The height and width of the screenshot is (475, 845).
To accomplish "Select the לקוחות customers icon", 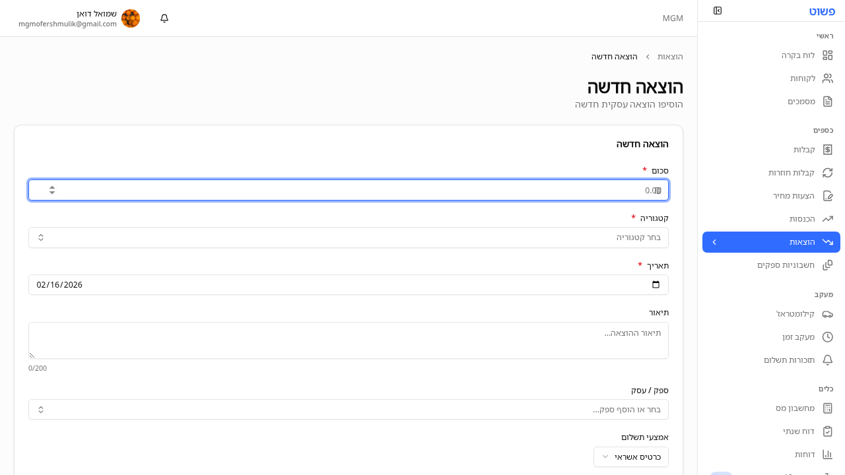I will click(x=828, y=79).
